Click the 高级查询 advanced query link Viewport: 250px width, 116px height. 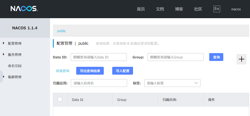tap(62, 71)
